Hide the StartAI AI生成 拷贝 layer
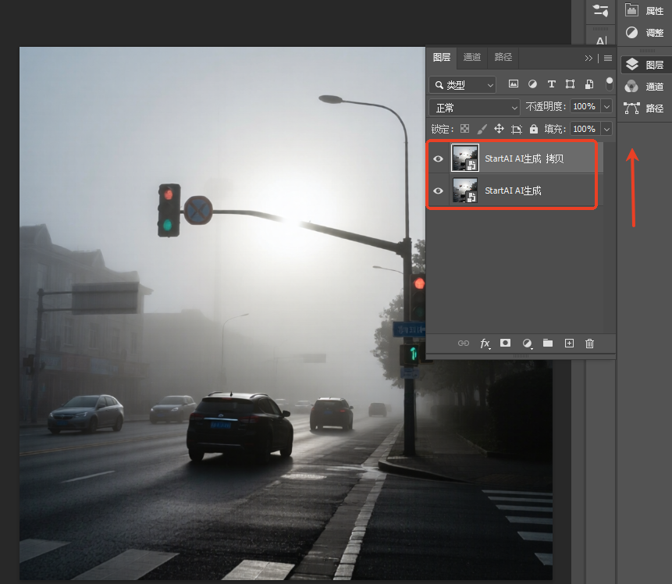Image resolution: width=672 pixels, height=584 pixels. [x=438, y=158]
